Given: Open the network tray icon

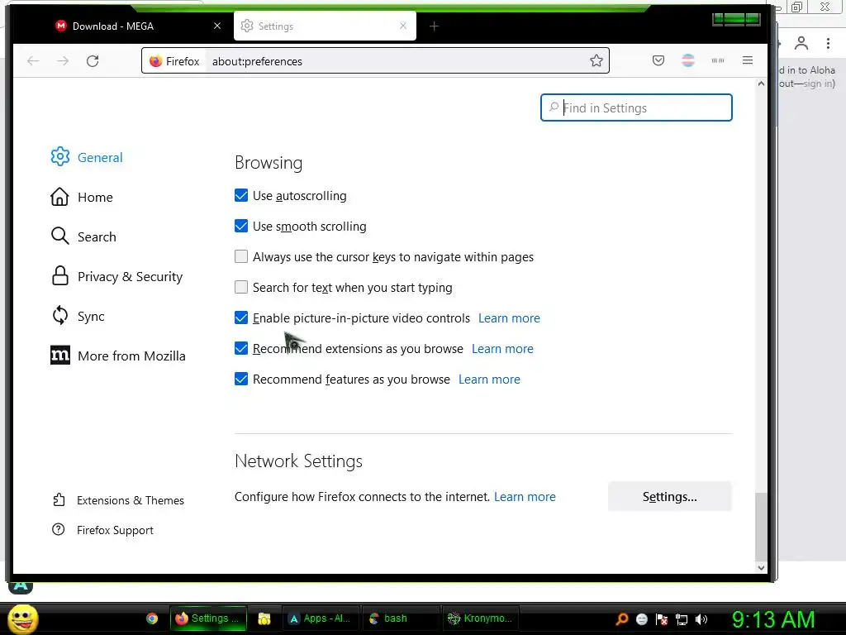Looking at the screenshot, I should (682, 619).
